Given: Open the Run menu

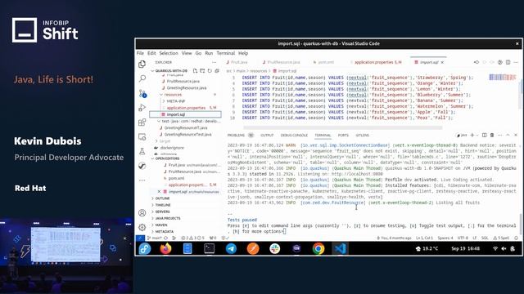Looking at the screenshot, I should click(x=209, y=53).
